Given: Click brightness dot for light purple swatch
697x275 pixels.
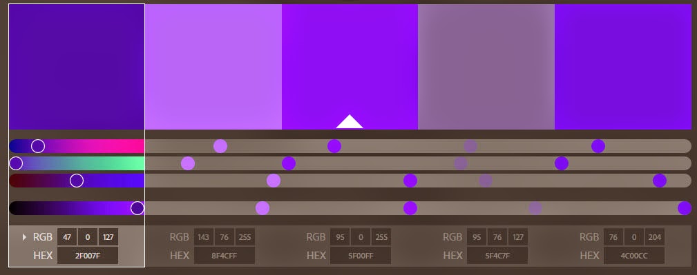Looking at the screenshot, I should click(262, 208).
